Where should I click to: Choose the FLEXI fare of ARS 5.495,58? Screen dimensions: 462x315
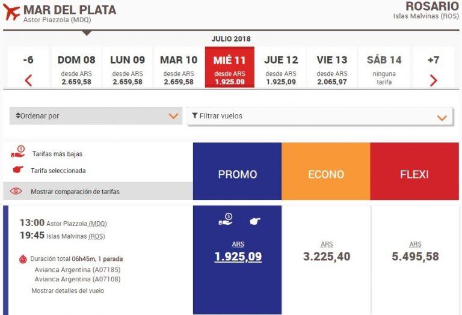(x=415, y=257)
